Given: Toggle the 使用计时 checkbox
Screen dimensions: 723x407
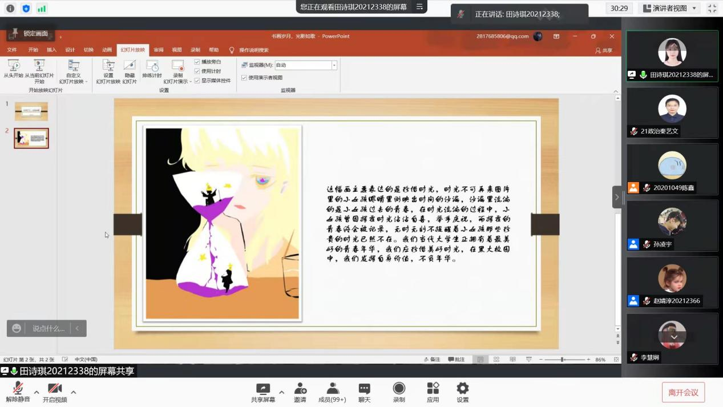Looking at the screenshot, I should (x=197, y=71).
